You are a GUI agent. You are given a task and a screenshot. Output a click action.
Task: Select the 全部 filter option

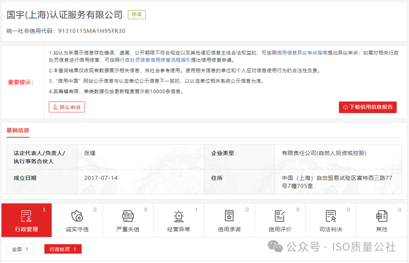[x=20, y=249]
